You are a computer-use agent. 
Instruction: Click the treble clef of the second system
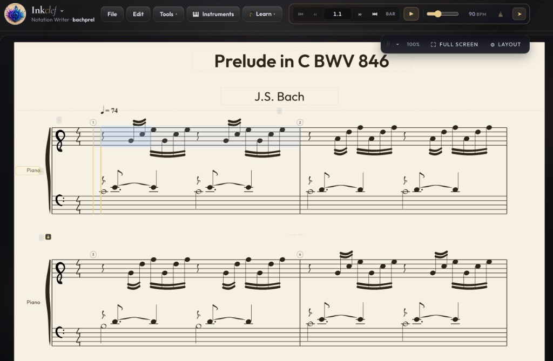click(60, 273)
